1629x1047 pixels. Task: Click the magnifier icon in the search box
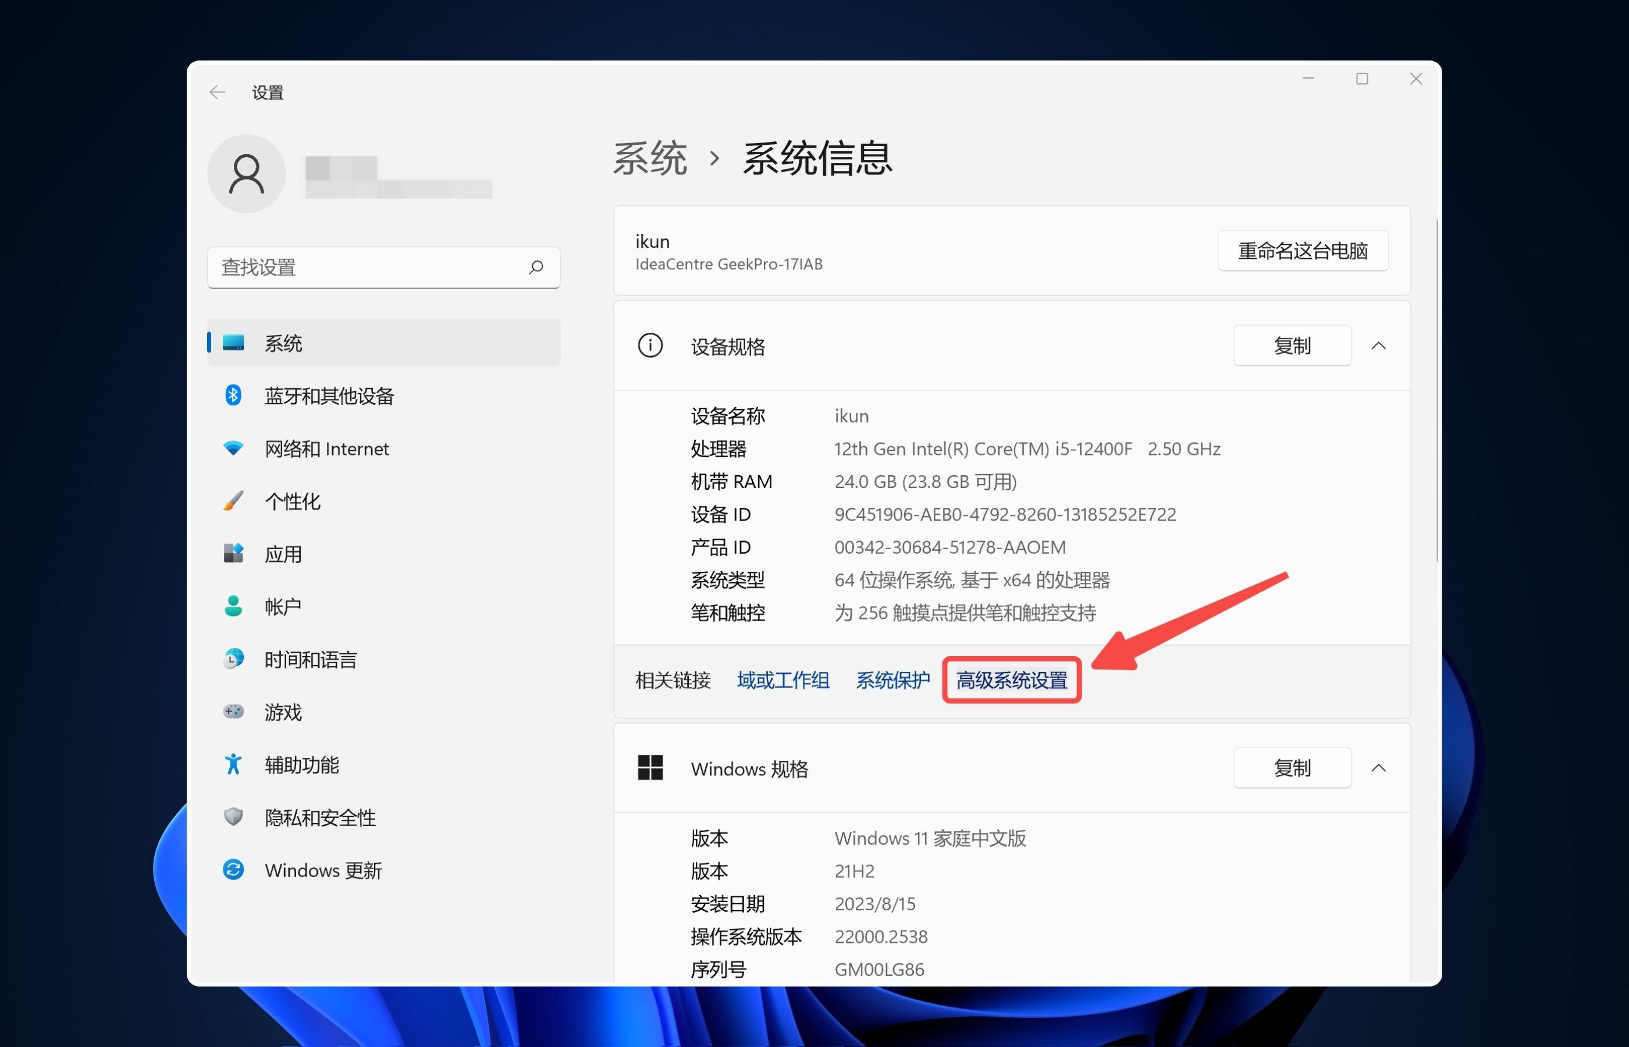pos(536,267)
